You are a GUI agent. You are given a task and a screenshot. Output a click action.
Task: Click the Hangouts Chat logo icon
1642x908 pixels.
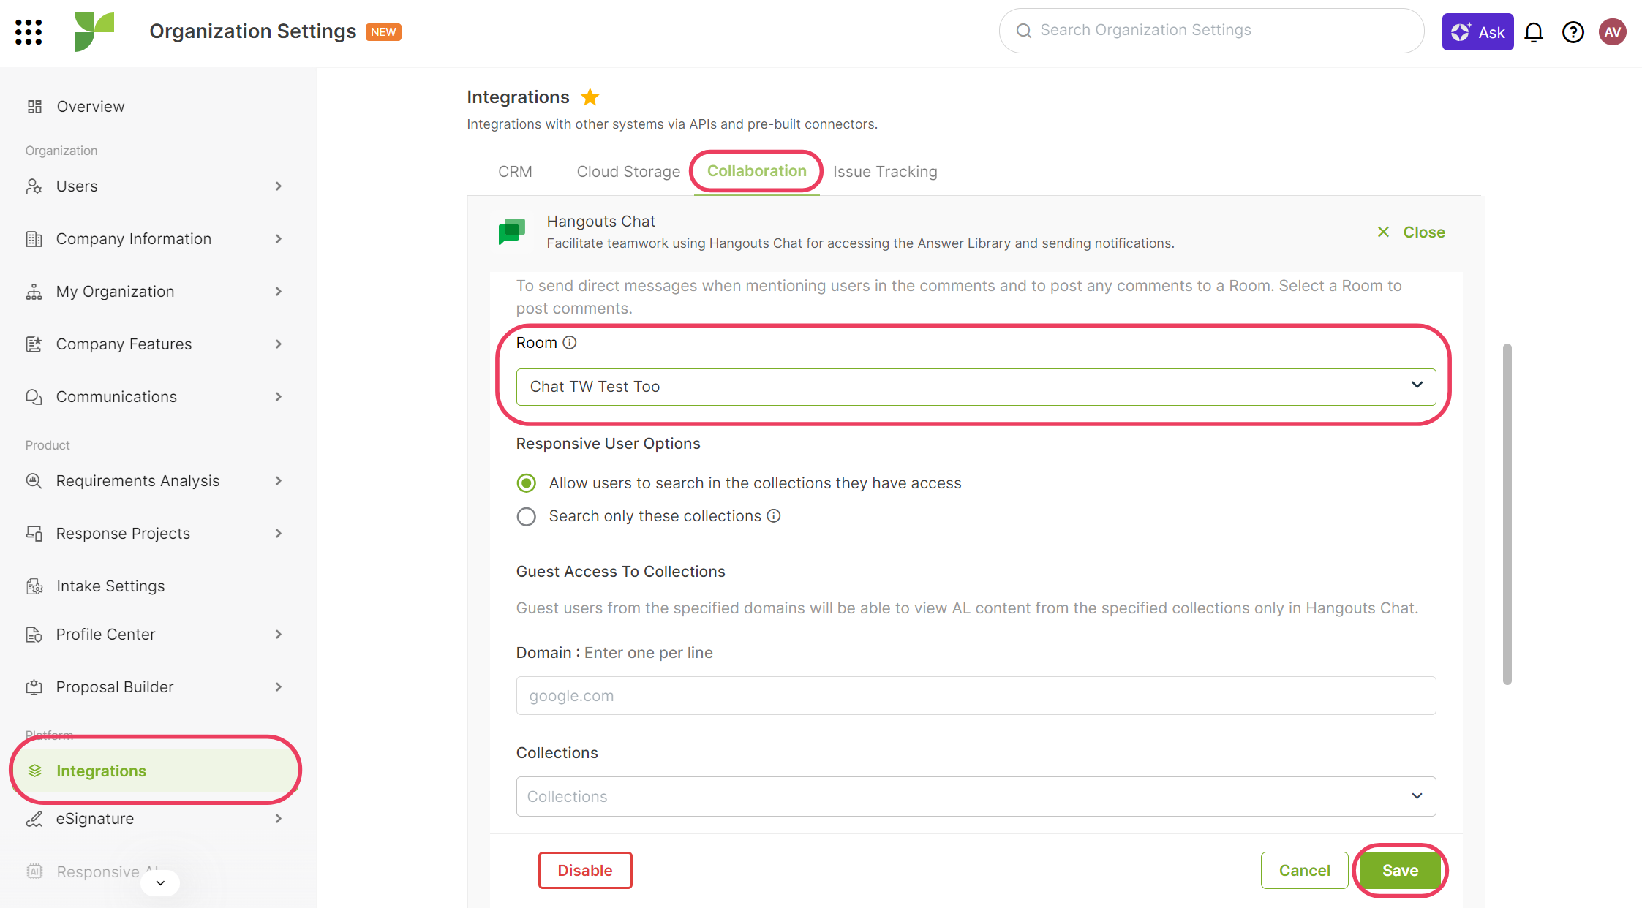512,232
